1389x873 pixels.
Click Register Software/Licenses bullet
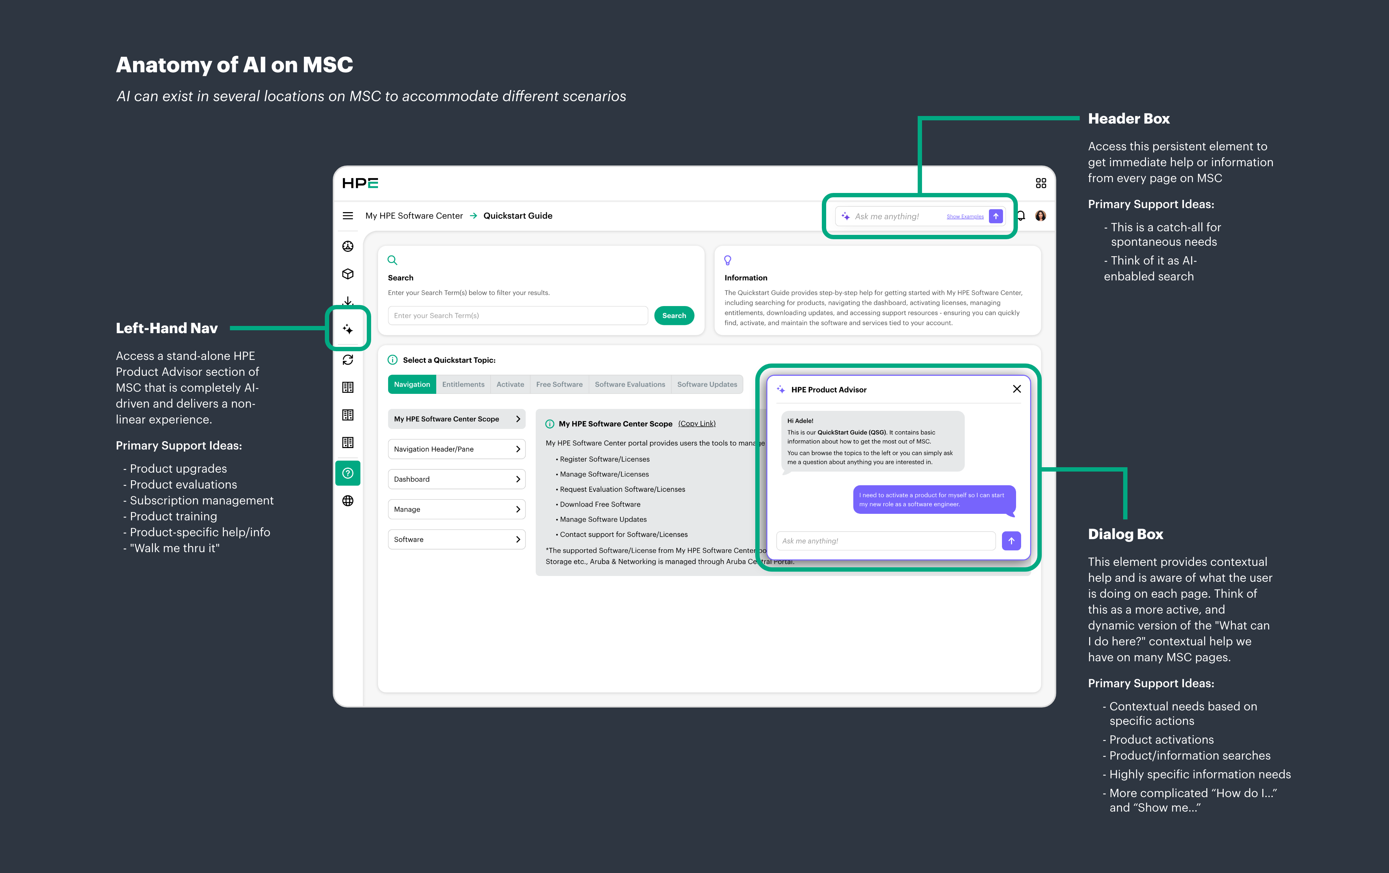point(604,459)
